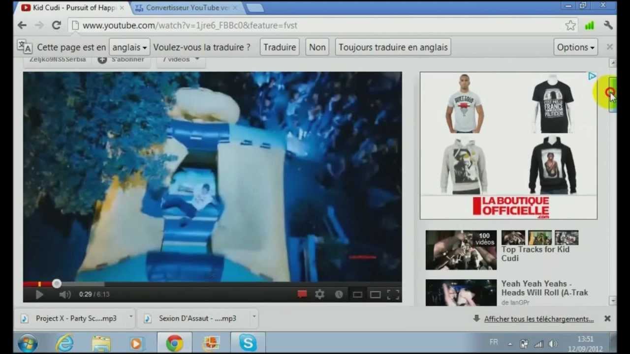Go back with the browser back arrow
The image size is (630, 354).
22,25
